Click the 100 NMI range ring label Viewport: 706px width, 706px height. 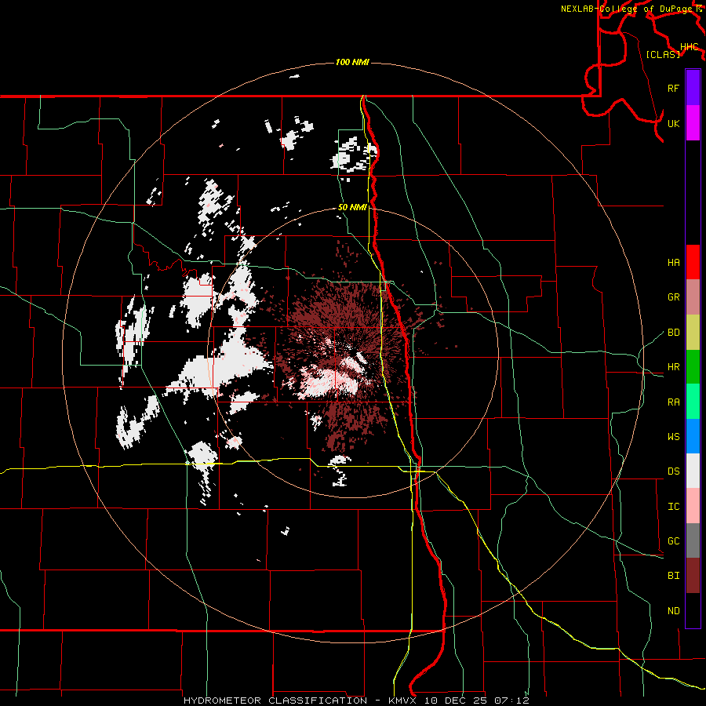(x=352, y=62)
